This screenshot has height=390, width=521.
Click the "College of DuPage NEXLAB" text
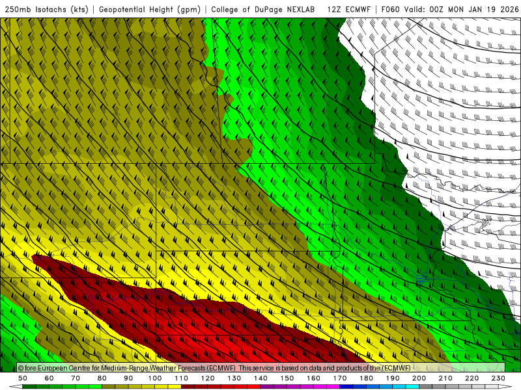263,10
